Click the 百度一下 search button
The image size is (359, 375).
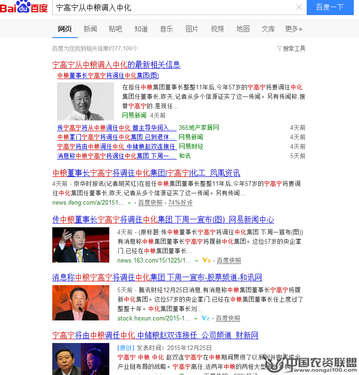point(330,8)
